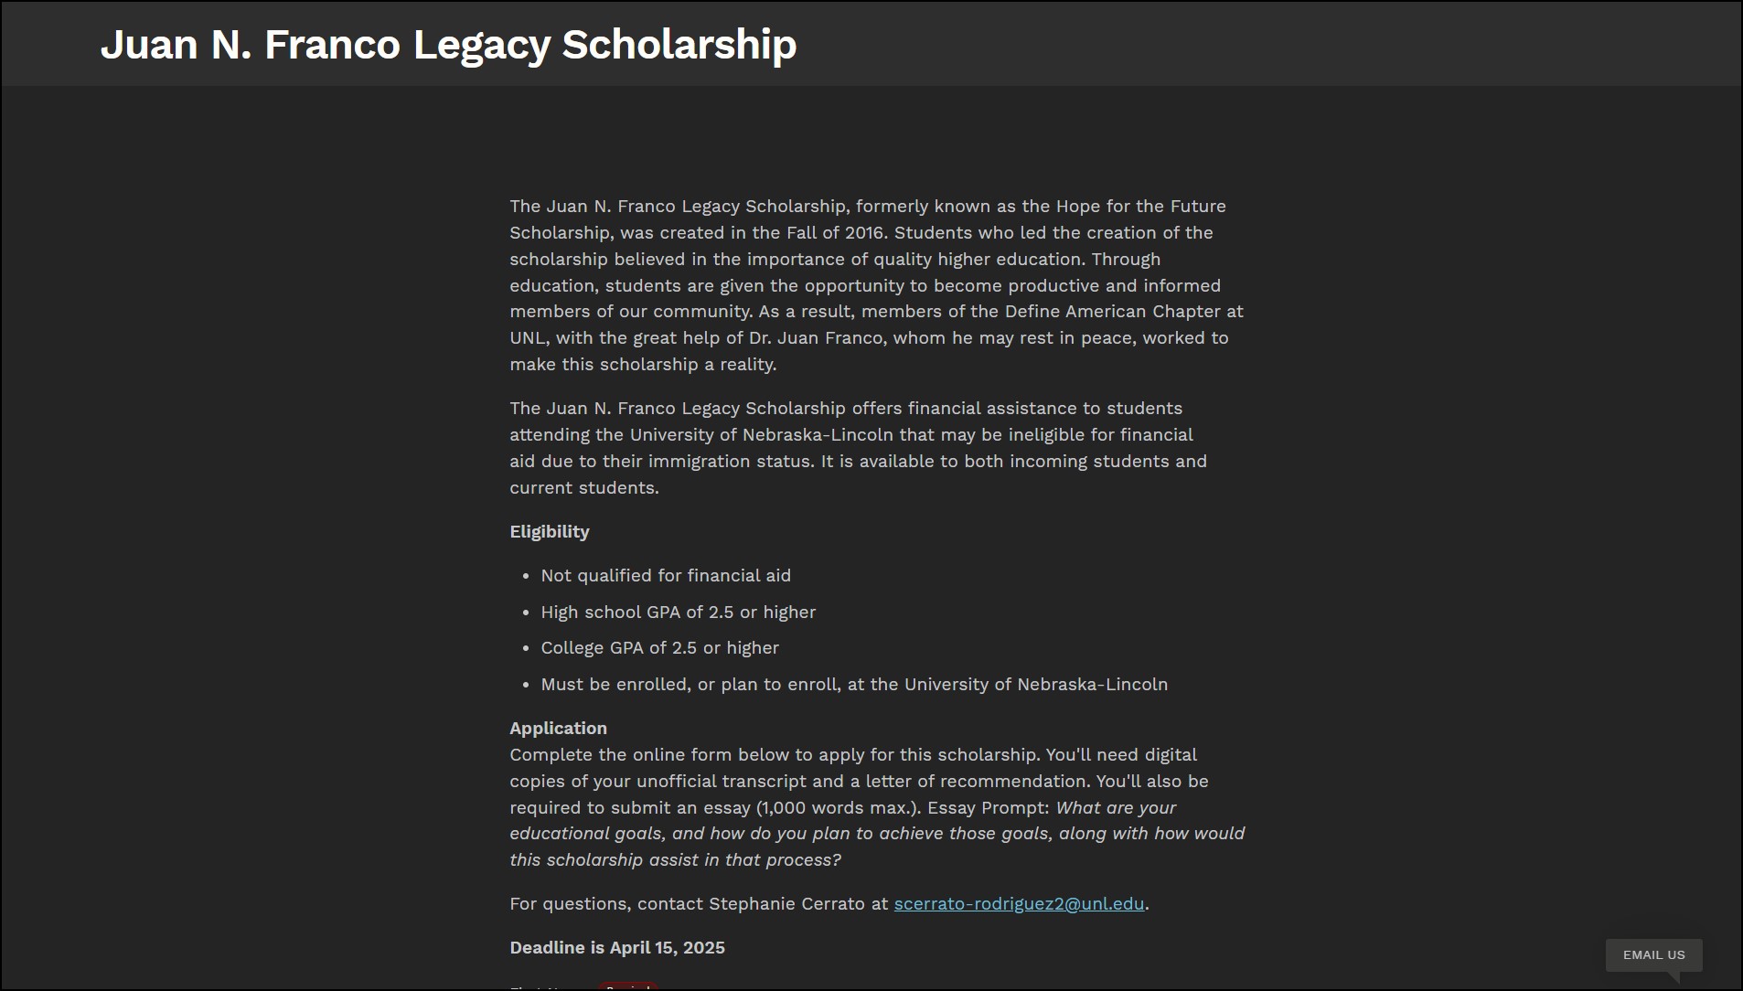Click the Eligibility heading
The width and height of the screenshot is (1743, 991).
[550, 532]
